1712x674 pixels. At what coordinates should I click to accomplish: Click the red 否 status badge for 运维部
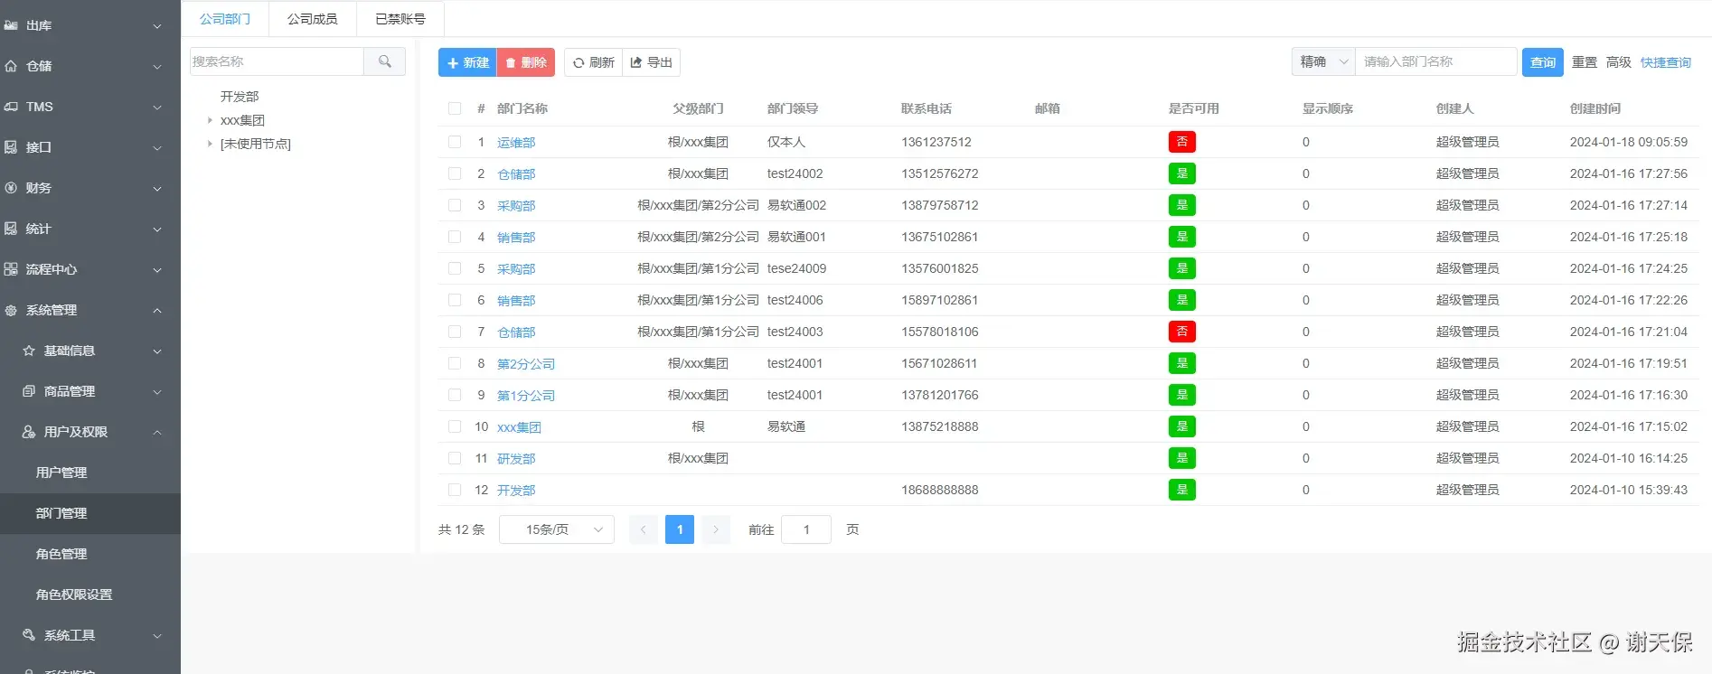tap(1181, 142)
